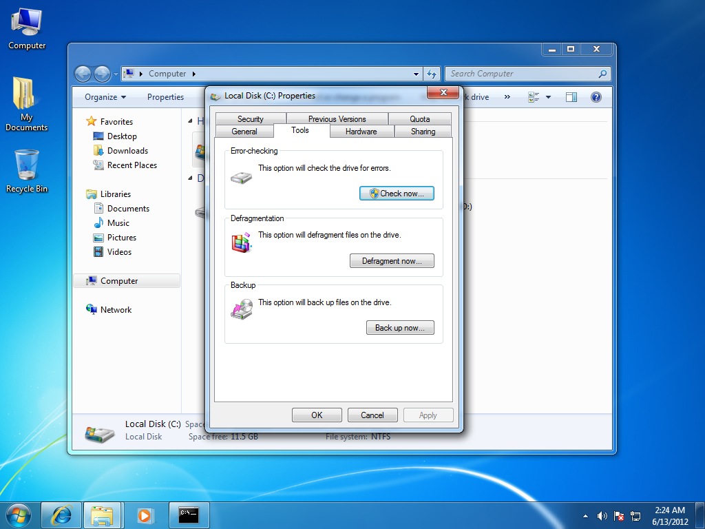Image resolution: width=705 pixels, height=529 pixels.
Task: Open the Command Prompt window from the taskbar
Action: pos(188,515)
